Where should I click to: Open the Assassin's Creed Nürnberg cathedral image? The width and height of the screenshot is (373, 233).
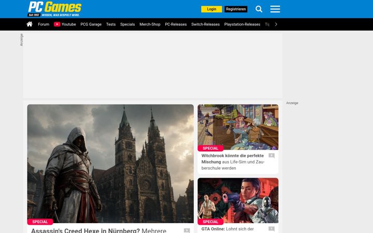(x=110, y=164)
